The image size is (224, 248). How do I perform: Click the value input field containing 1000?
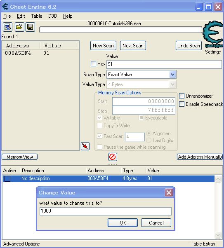106,211
